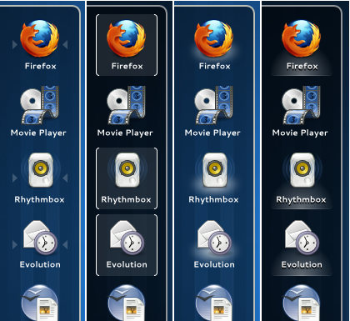
Task: Open Evolution icon inside the outlined box
Action: 127,238
